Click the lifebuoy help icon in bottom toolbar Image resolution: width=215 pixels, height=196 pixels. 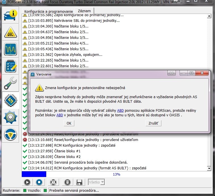pyautogui.click(x=53, y=182)
